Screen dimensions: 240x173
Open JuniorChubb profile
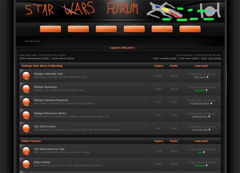coord(200,130)
